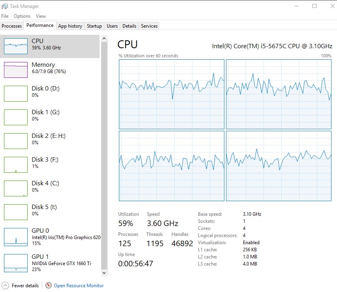Screen dimensions: 337x292
Task: Click the Up time 0:00:56:47 value
Action: pyautogui.click(x=136, y=264)
